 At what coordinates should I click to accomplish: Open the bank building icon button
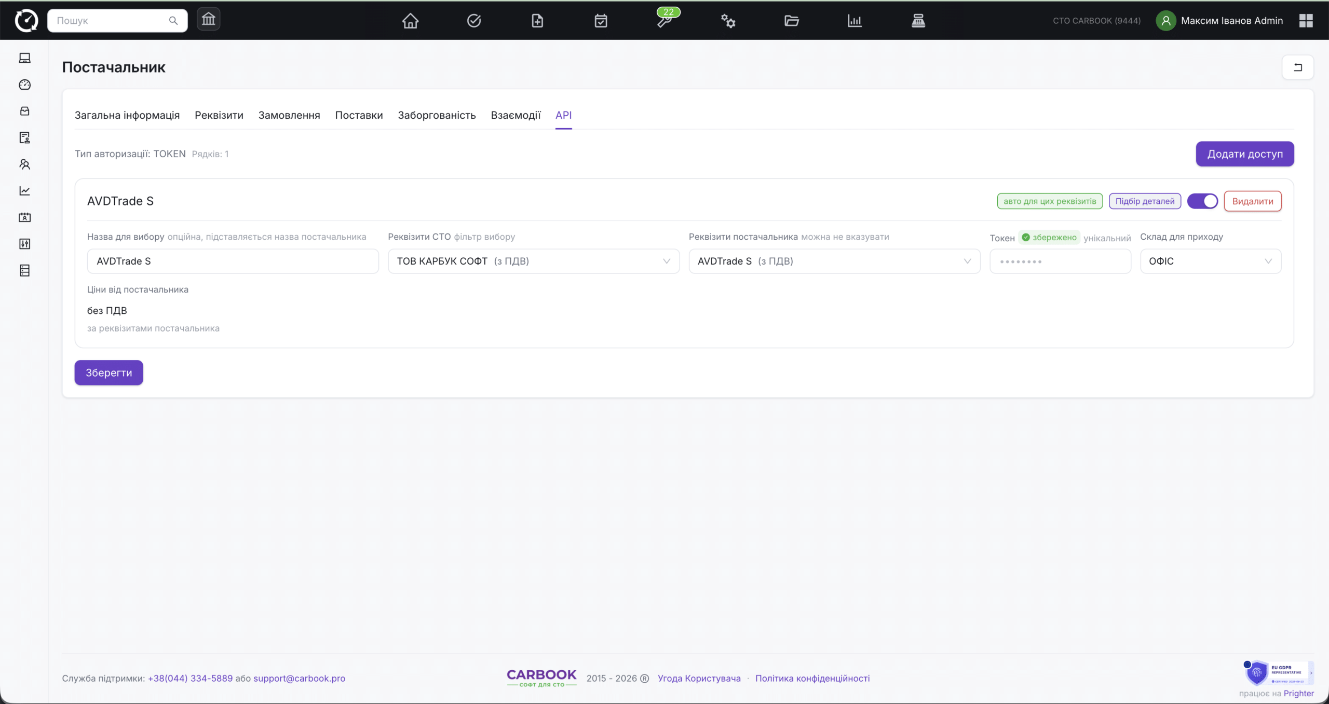[208, 20]
